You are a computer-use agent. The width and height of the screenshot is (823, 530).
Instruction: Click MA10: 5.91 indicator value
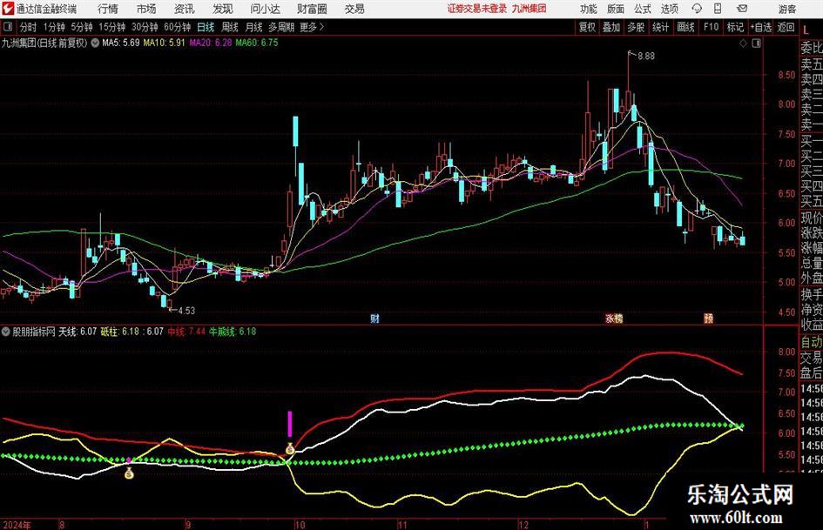point(165,43)
